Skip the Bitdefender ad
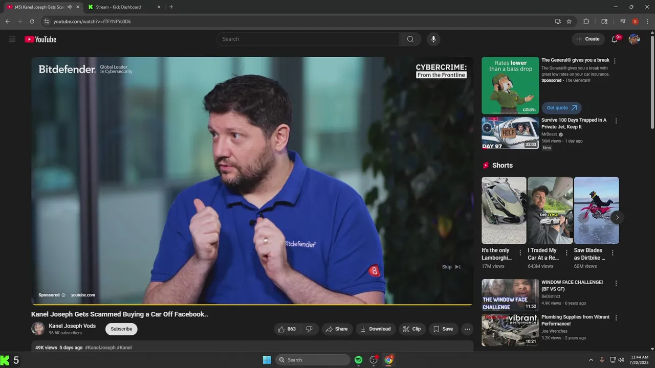 (451, 267)
